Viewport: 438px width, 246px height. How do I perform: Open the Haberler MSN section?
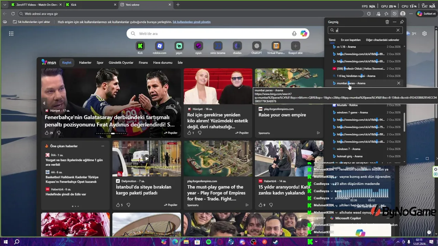point(85,63)
